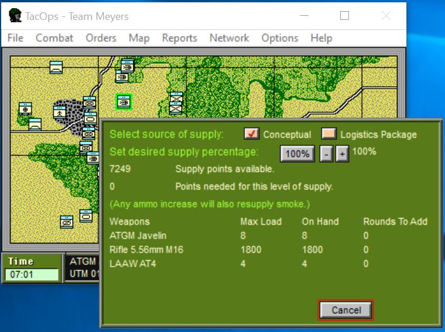
Task: Click the 100% readout beside the plus button
Action: (364, 151)
